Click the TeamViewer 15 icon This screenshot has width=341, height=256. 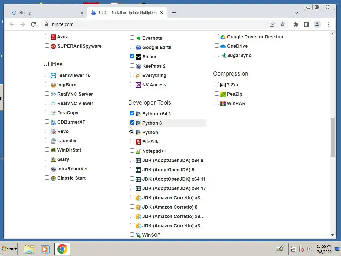(x=53, y=76)
